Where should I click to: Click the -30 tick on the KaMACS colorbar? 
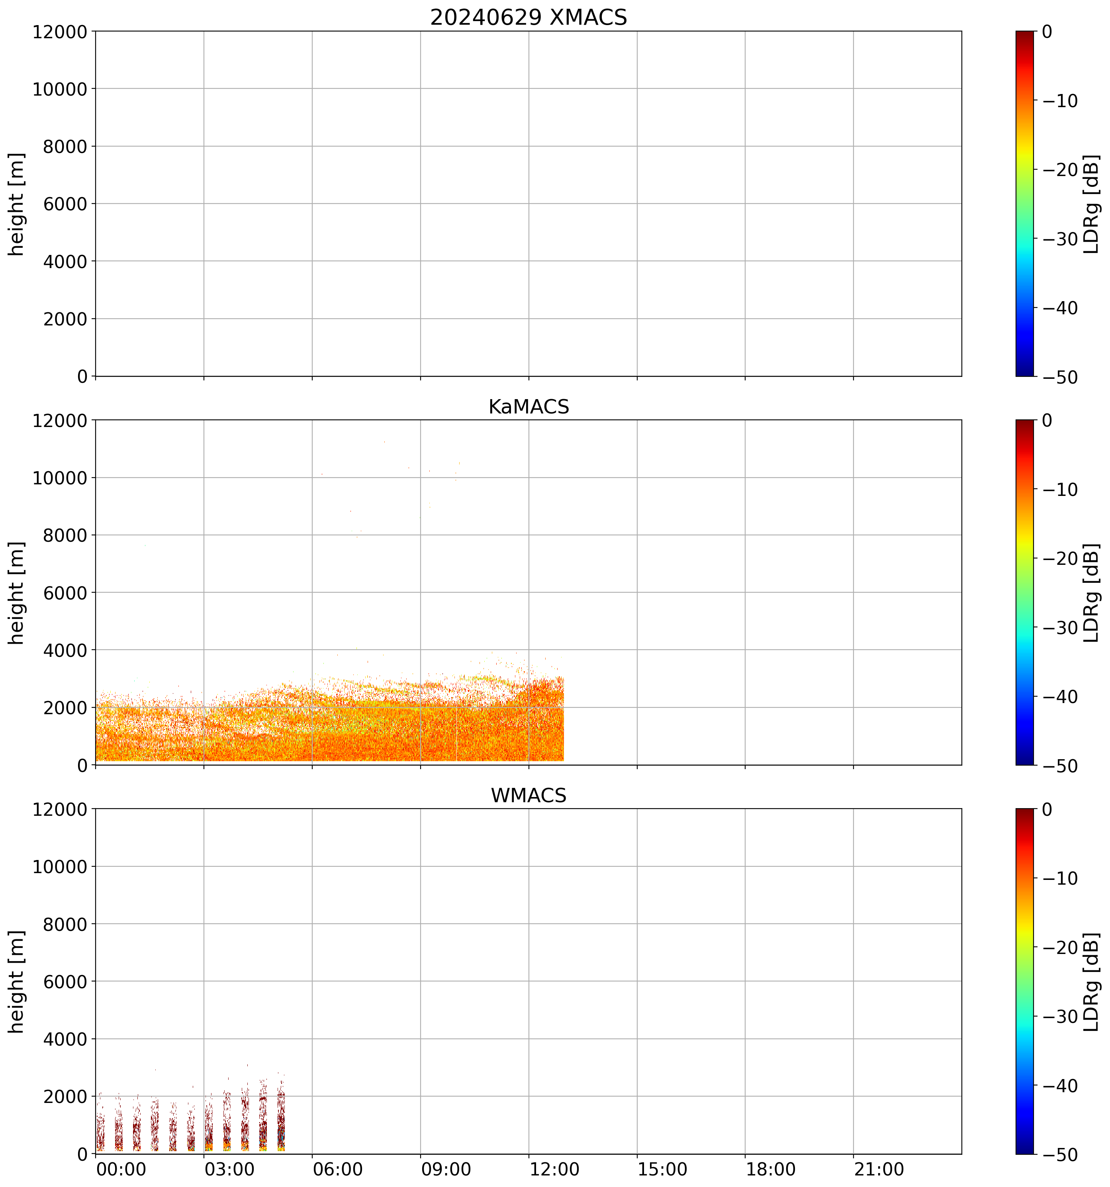pos(1061,627)
